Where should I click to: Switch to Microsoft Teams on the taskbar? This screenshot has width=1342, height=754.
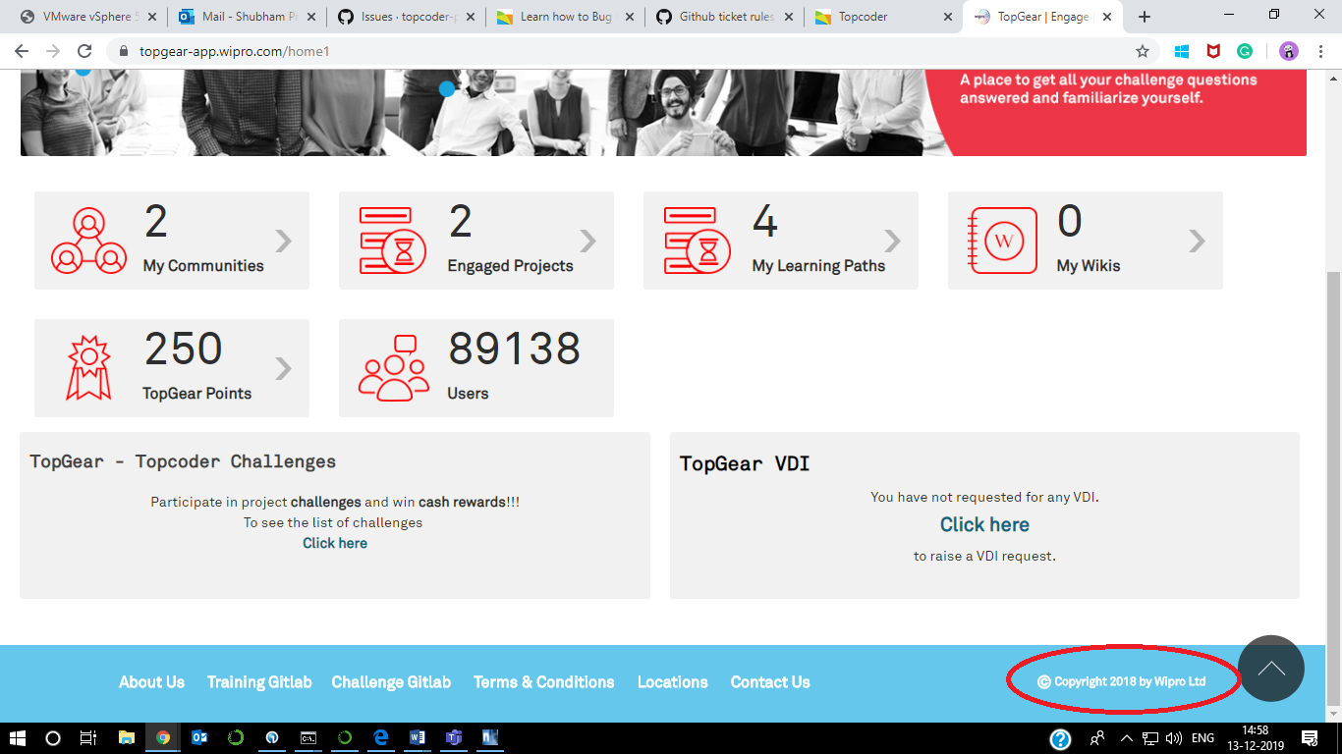454,737
